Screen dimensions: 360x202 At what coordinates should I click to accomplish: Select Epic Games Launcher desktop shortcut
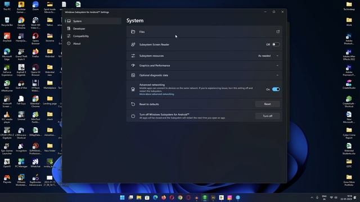click(7, 149)
